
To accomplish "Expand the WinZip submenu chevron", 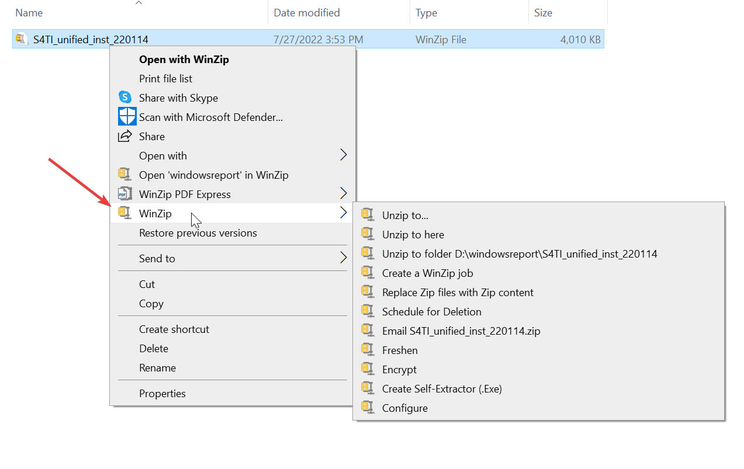I will tap(344, 213).
